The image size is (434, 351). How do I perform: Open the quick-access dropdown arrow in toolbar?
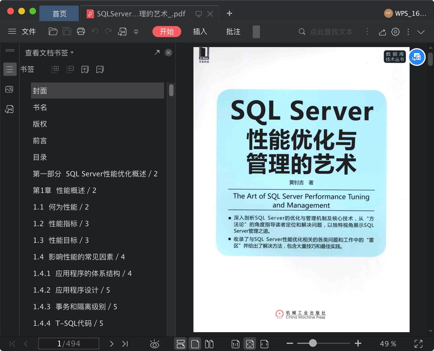tap(136, 32)
